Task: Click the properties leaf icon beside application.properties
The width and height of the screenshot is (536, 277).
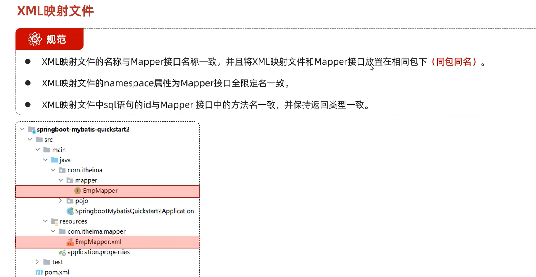Action: (x=62, y=252)
